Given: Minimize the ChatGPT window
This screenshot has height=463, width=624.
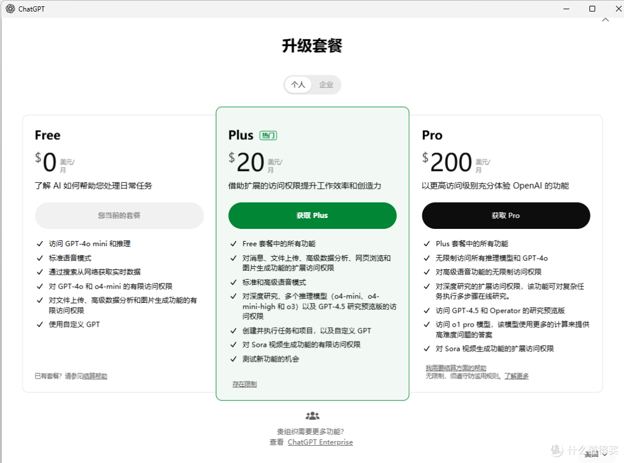Looking at the screenshot, I should pyautogui.click(x=566, y=9).
